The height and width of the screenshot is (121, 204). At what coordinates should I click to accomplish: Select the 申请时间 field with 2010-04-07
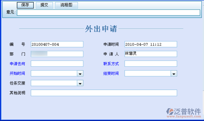click(150, 44)
